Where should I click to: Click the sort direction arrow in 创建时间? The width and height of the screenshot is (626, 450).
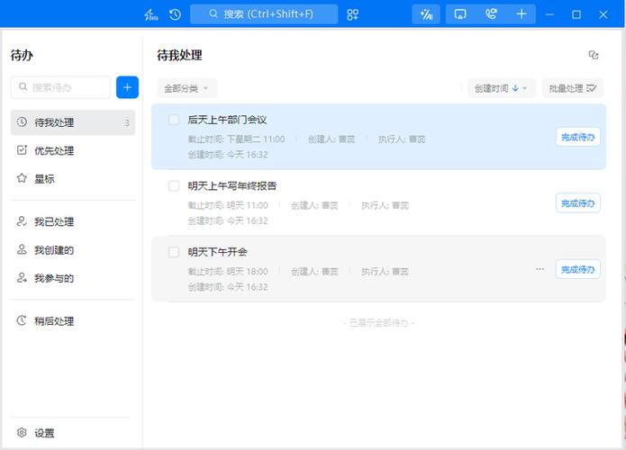(x=515, y=88)
